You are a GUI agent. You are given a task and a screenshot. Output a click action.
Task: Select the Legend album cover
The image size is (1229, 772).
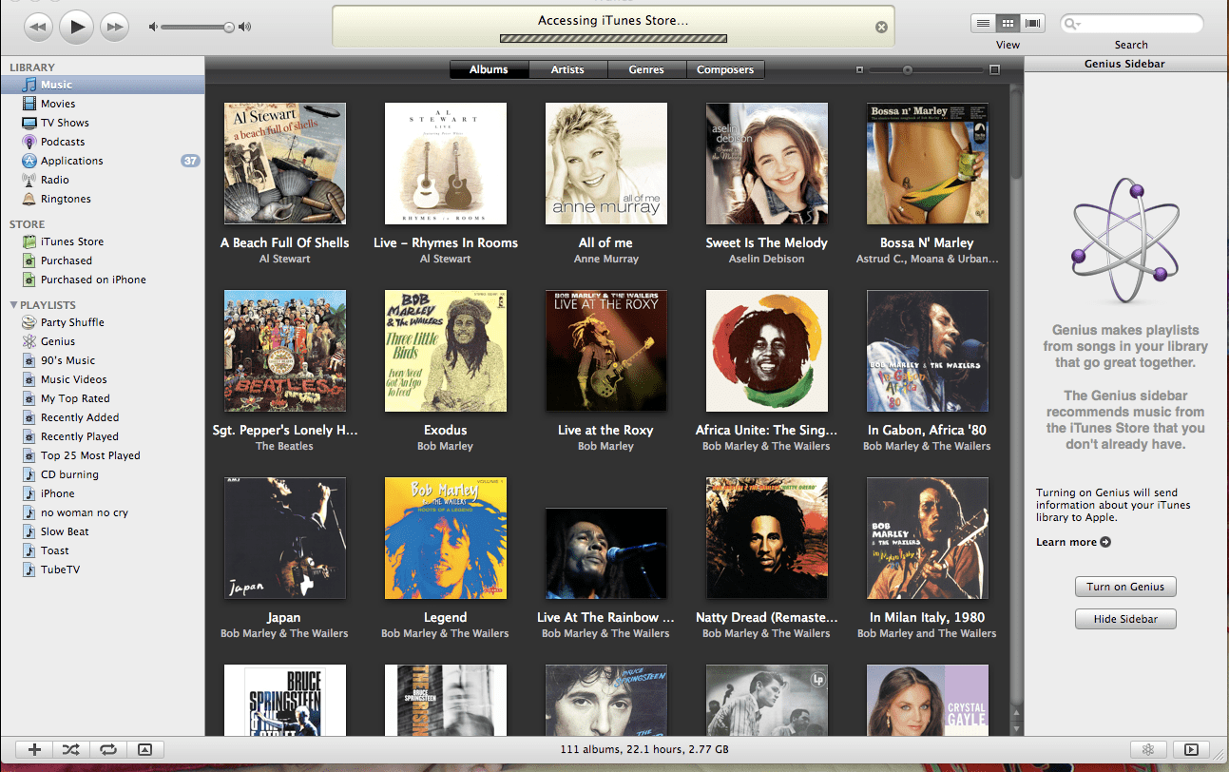(446, 538)
